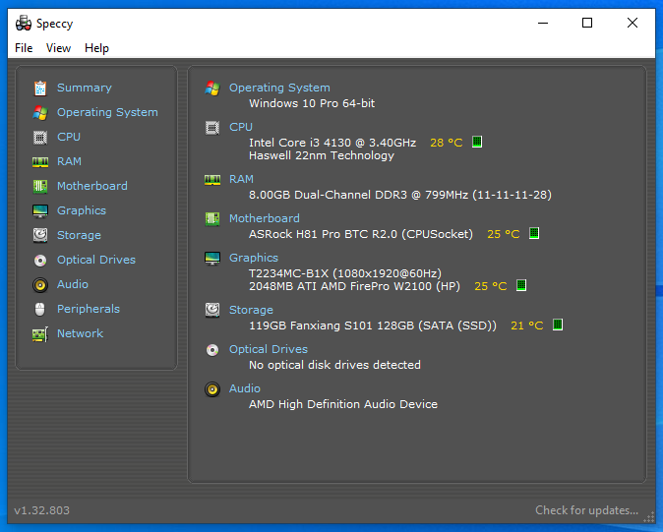This screenshot has width=663, height=532.
Task: Click the CPU chip icon in summary panel
Action: click(212, 127)
